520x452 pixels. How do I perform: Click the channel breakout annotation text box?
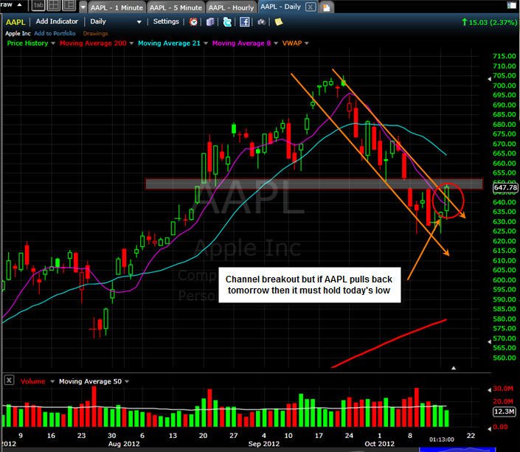point(309,285)
